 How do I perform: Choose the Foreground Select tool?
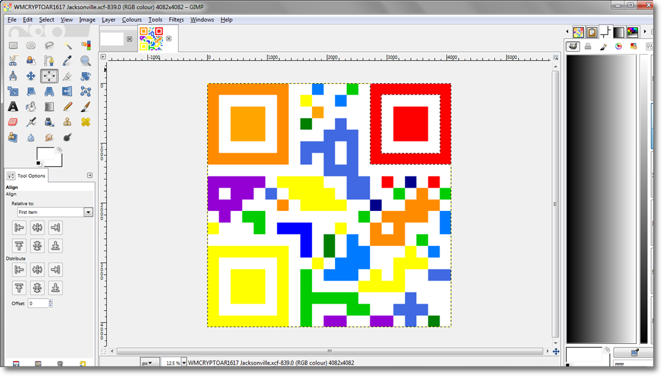pyautogui.click(x=31, y=61)
